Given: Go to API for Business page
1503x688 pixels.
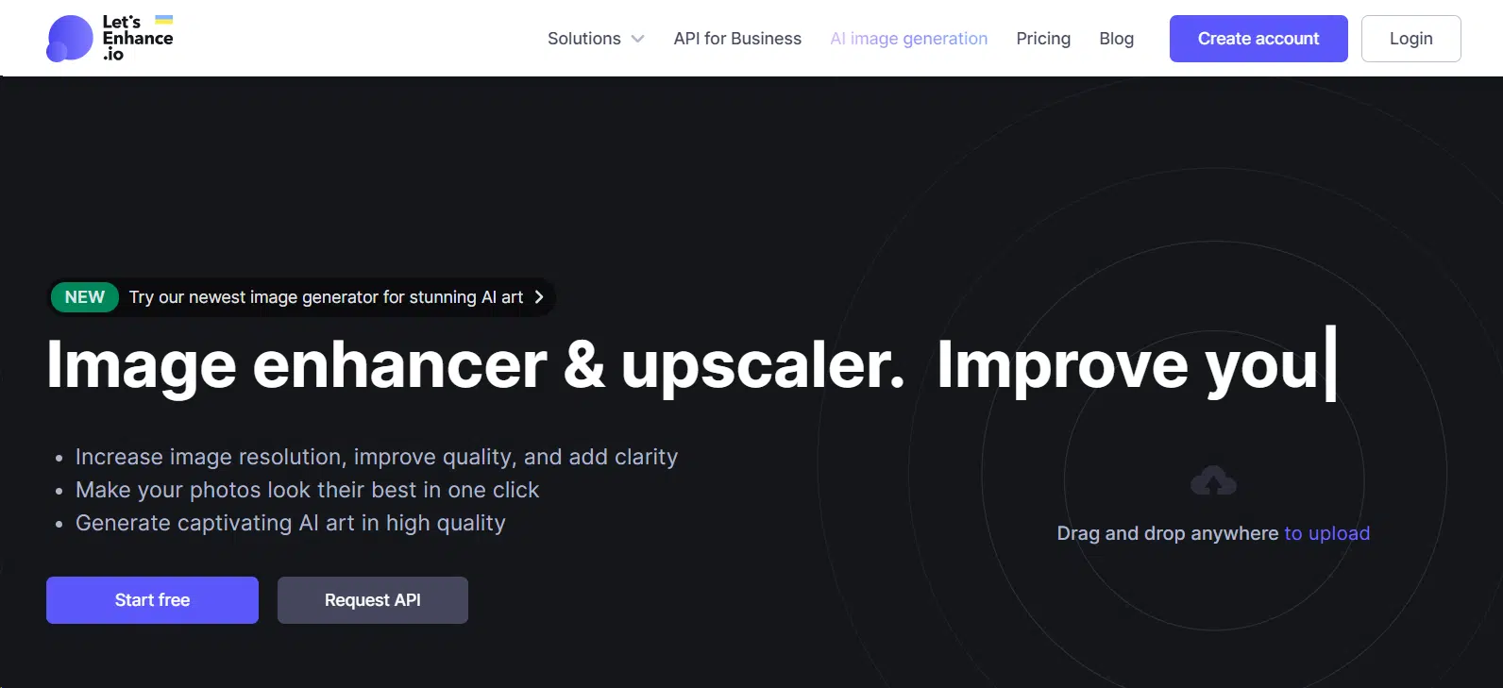Looking at the screenshot, I should click(737, 39).
